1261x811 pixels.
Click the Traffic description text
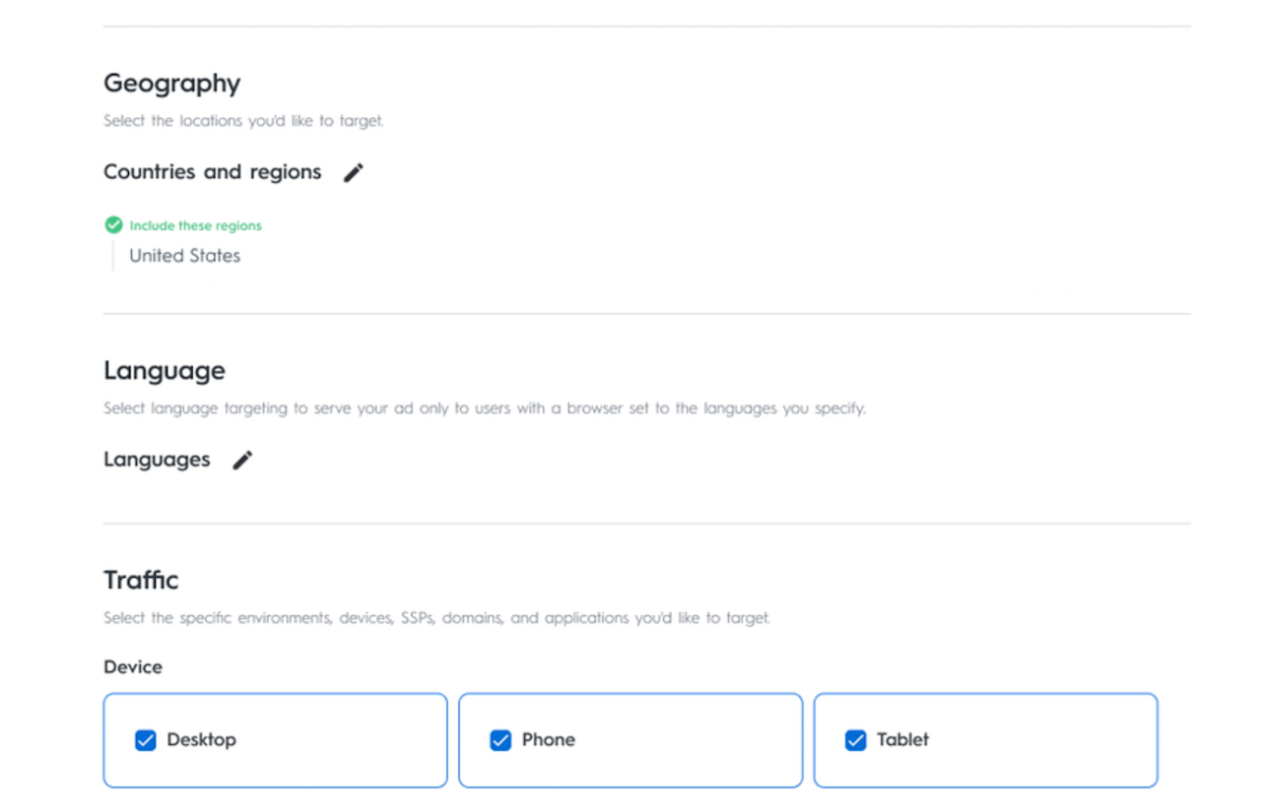pyautogui.click(x=436, y=618)
